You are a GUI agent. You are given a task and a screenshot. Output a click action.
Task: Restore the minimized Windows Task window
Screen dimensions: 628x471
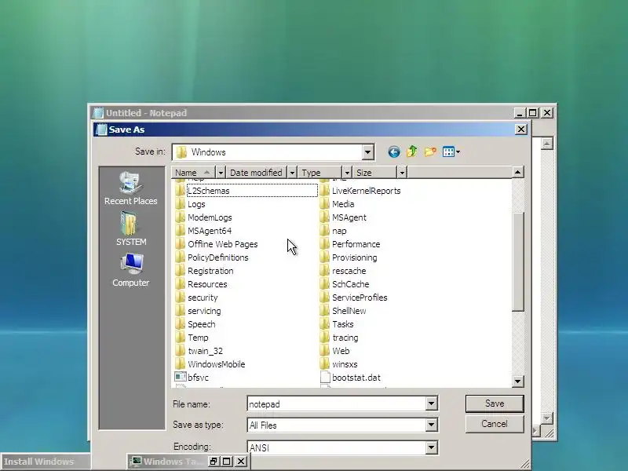pyautogui.click(x=213, y=462)
